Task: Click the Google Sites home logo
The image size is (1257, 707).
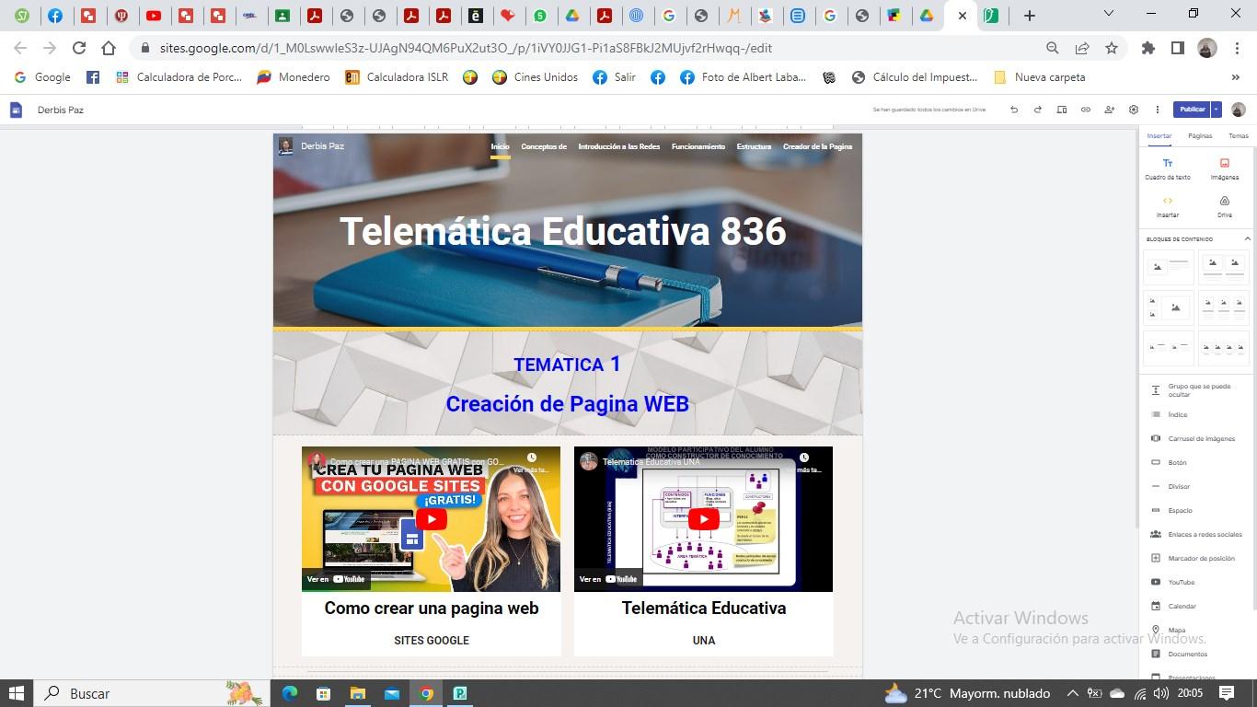Action: tap(16, 110)
